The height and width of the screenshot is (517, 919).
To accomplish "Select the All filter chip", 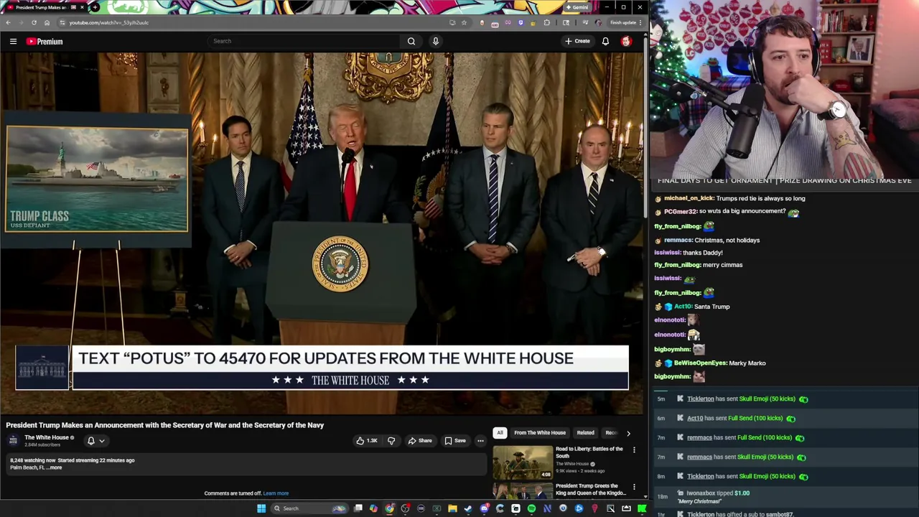I will 500,433.
